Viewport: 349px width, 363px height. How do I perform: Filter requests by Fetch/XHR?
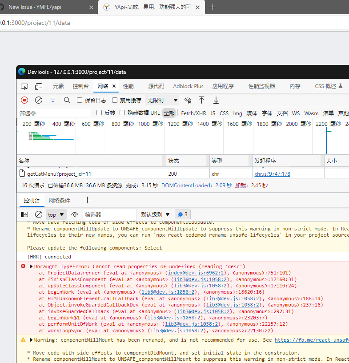pos(193,113)
